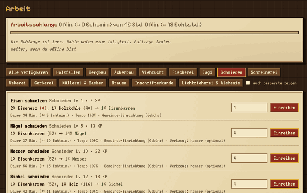Select the Weberei tab
Image resolution: width=307 pixels, height=193 pixels.
(x=18, y=83)
